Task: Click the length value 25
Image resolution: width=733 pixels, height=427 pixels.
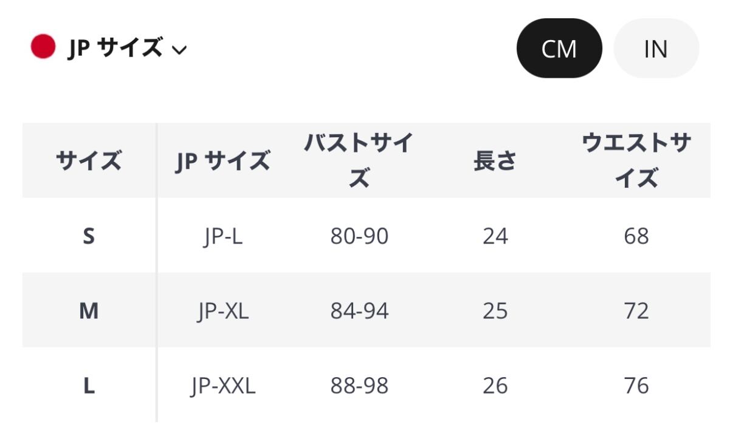Action: coord(495,311)
